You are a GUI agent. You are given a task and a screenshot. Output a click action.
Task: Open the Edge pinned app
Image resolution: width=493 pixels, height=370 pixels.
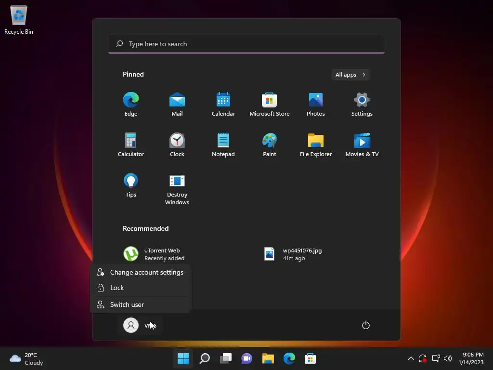tap(131, 104)
